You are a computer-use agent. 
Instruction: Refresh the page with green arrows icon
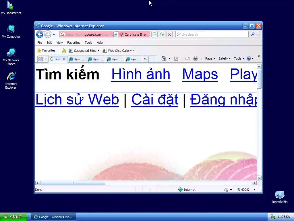pos(162,35)
